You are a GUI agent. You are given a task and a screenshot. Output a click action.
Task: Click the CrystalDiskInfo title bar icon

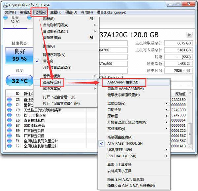point(5,5)
